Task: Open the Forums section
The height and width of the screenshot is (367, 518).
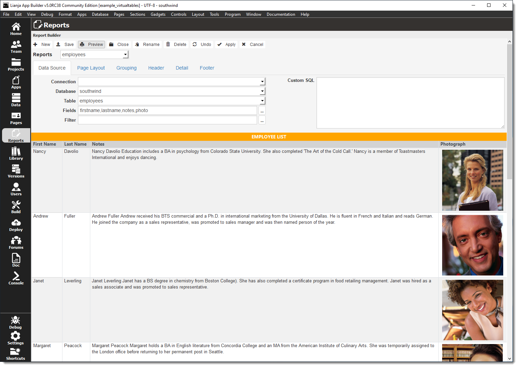Action: pos(16,242)
